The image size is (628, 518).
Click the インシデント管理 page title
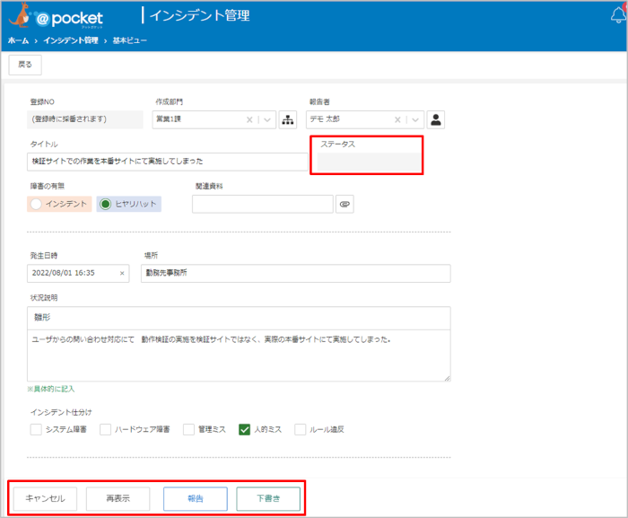click(199, 15)
